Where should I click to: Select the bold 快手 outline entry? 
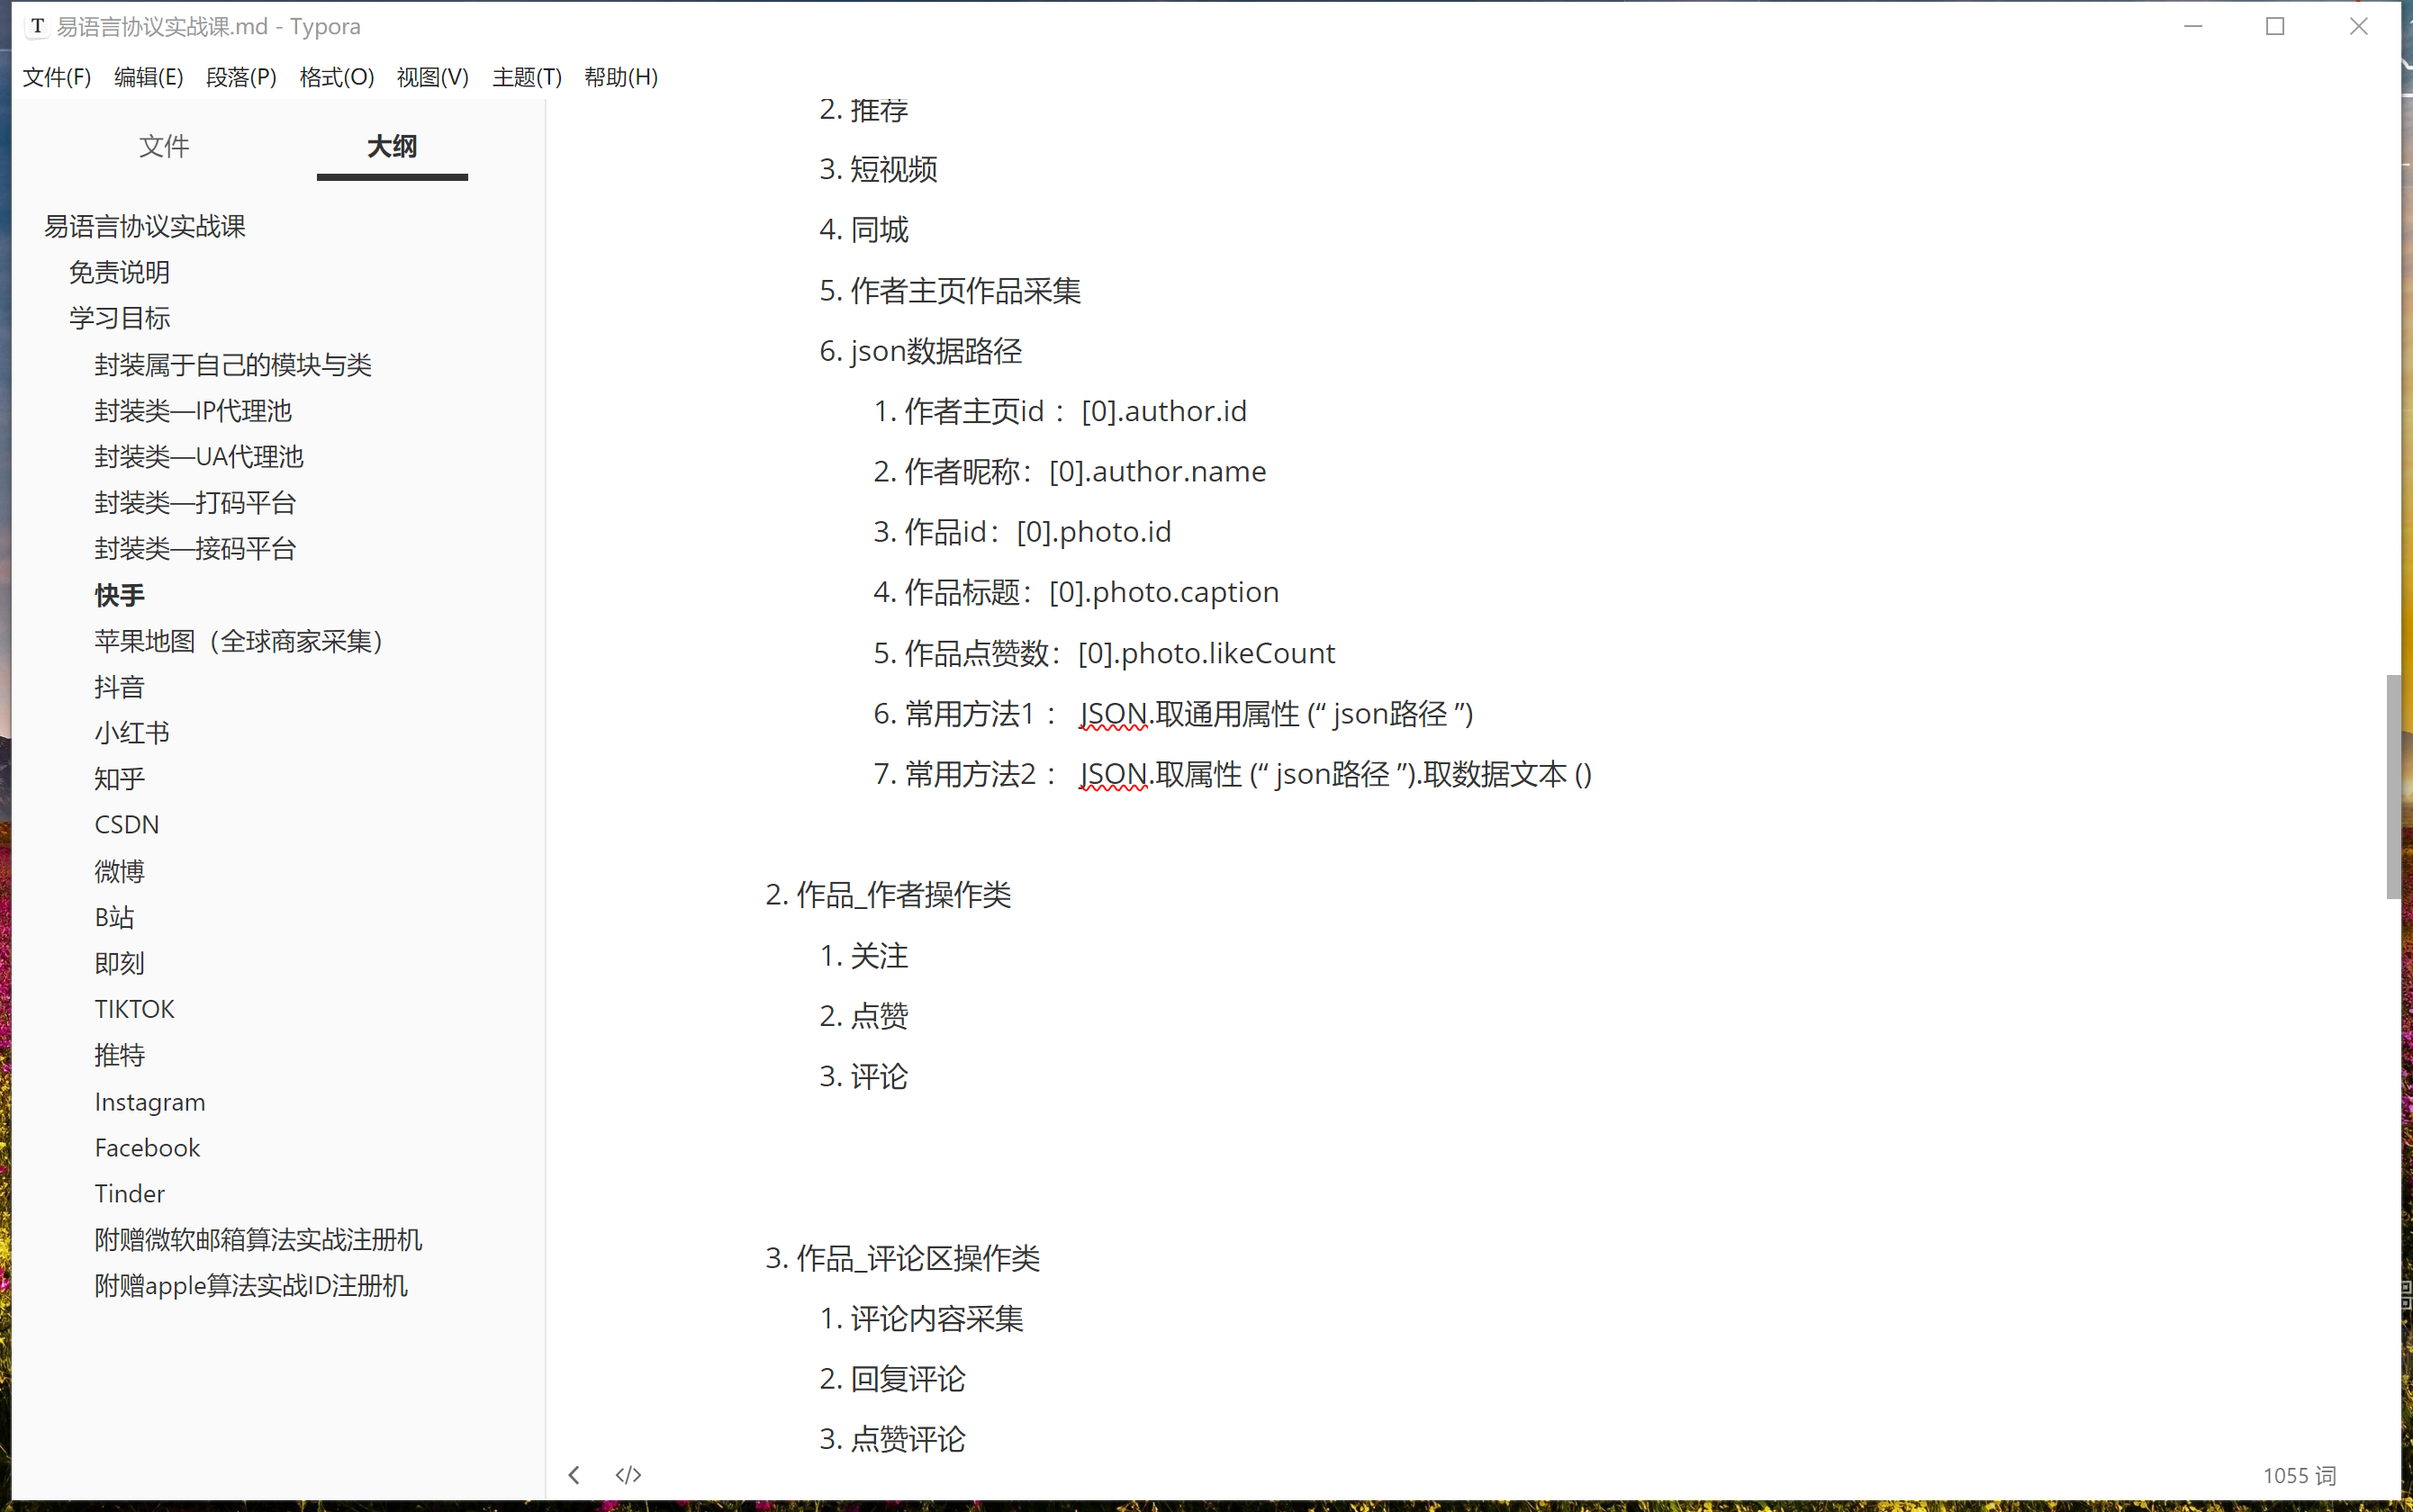pos(120,596)
